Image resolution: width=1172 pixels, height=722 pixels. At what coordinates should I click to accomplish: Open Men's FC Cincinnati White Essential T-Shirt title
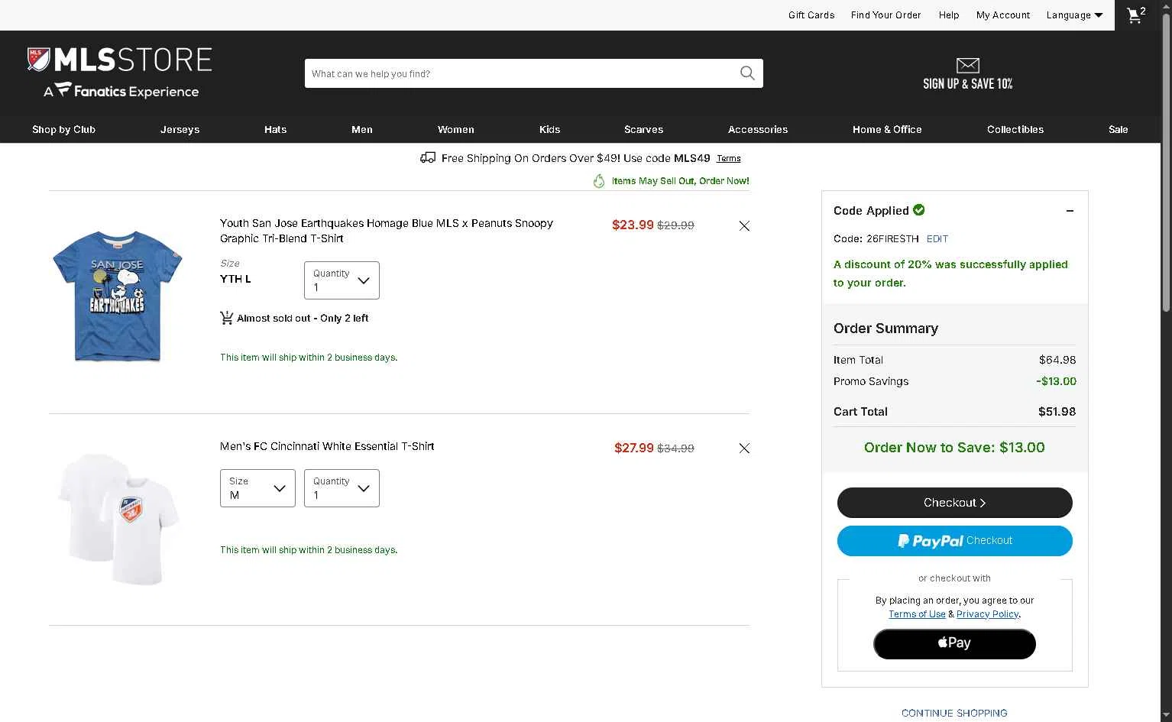pyautogui.click(x=327, y=446)
